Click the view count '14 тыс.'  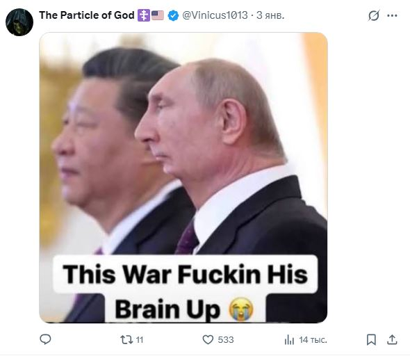pos(313,340)
